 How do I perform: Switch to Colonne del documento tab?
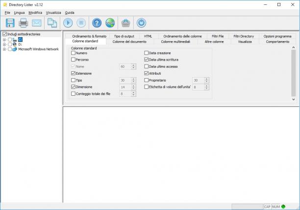[x=129, y=42]
